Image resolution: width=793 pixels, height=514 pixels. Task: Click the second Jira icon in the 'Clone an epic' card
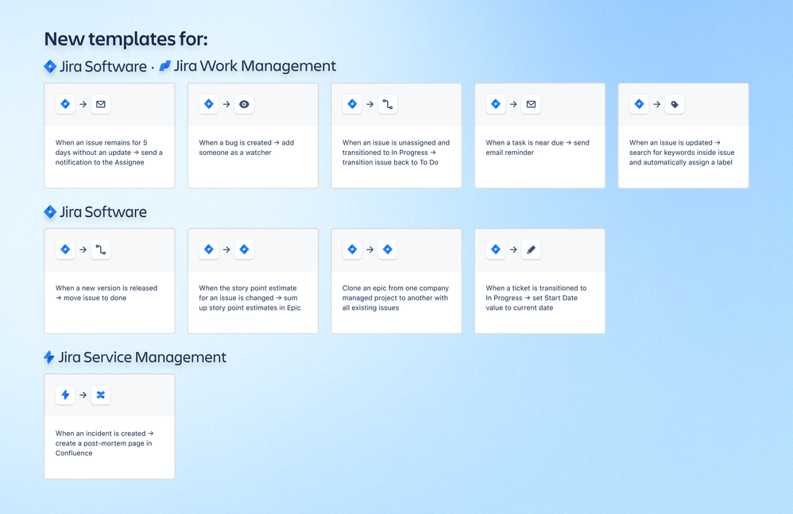pyautogui.click(x=388, y=249)
